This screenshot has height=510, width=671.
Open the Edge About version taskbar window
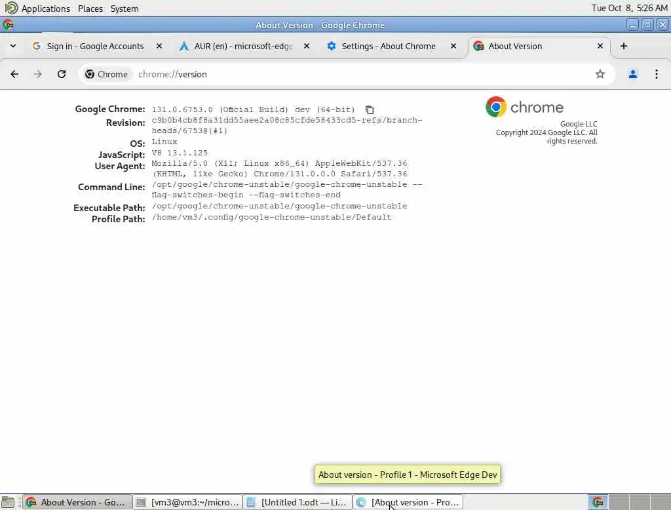click(408, 502)
